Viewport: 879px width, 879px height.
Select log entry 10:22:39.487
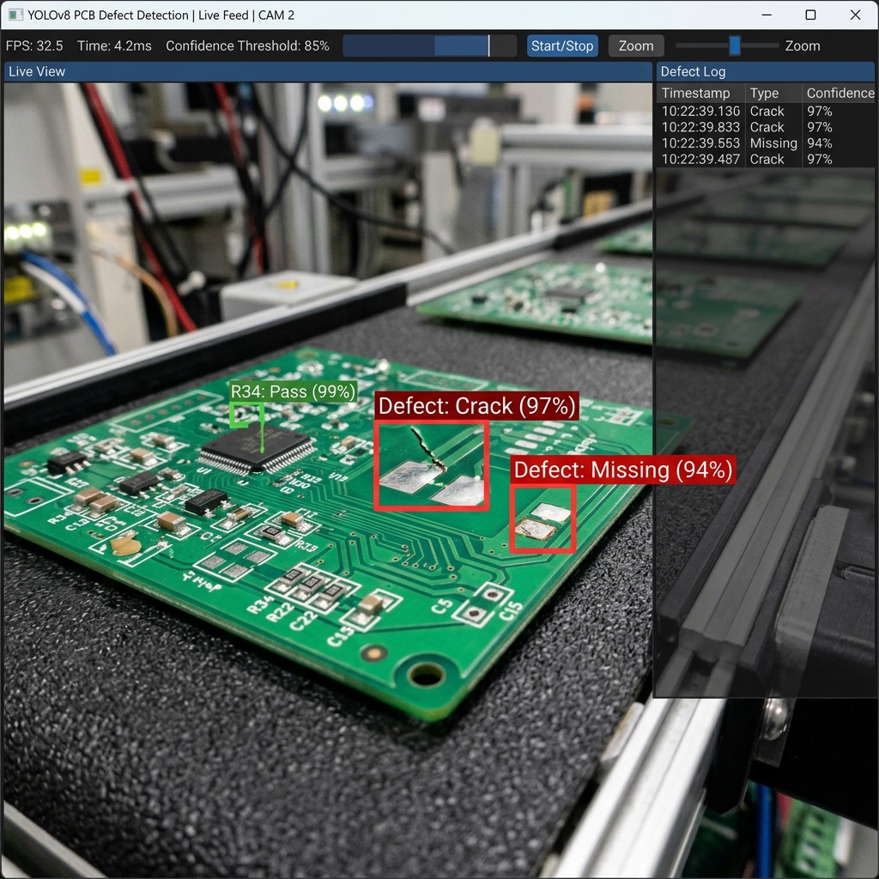click(765, 159)
